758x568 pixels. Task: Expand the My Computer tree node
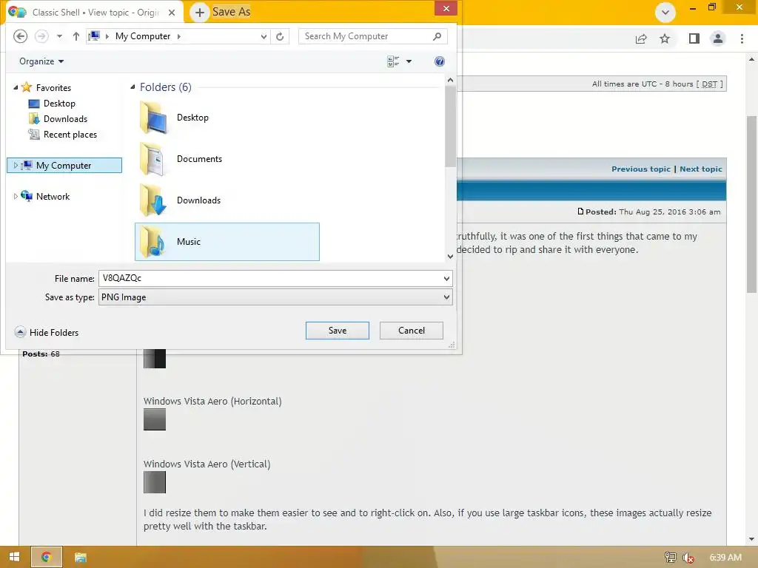16,165
